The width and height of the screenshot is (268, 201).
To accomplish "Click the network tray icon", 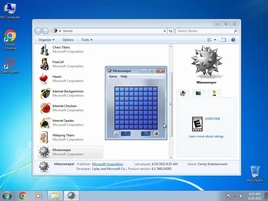I will pos(235,196).
